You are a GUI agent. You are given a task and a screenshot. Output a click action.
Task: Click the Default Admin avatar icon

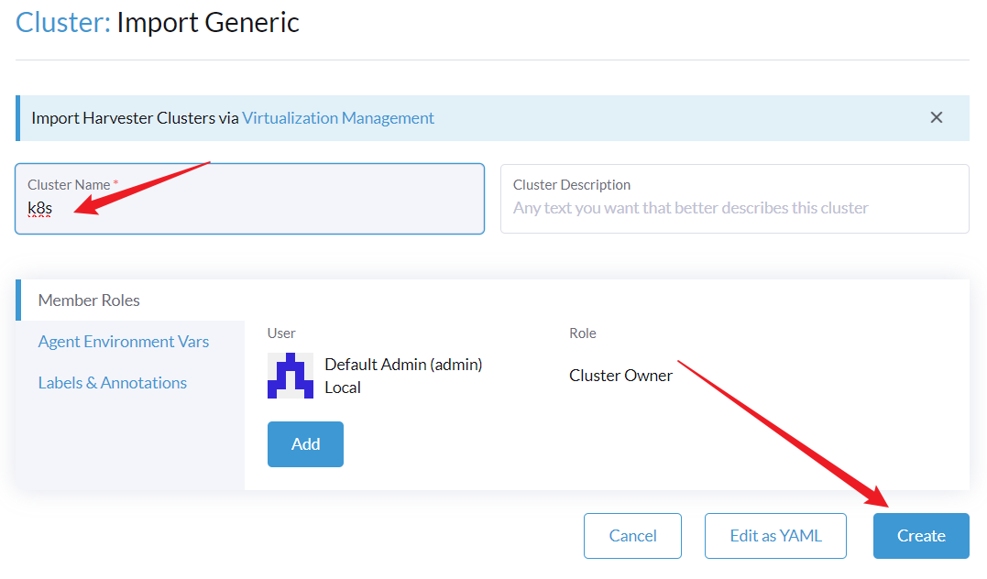click(290, 376)
